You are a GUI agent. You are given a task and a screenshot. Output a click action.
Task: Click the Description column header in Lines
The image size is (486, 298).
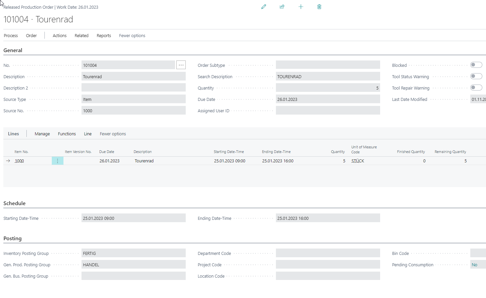coord(143,152)
